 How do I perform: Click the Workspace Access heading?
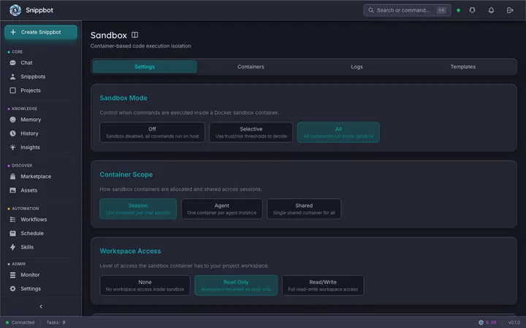(130, 251)
